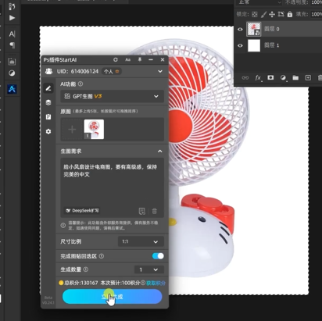
Task: Open the Histogram panel icon
Action: coord(12,62)
